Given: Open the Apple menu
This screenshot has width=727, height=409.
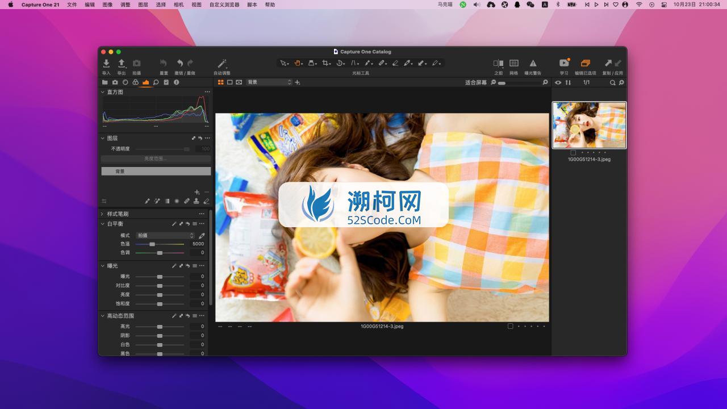Looking at the screenshot, I should pyautogui.click(x=10, y=5).
